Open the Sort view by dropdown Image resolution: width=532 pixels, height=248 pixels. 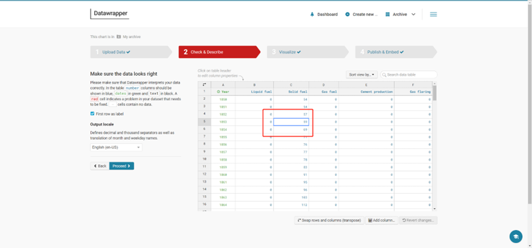pos(362,74)
